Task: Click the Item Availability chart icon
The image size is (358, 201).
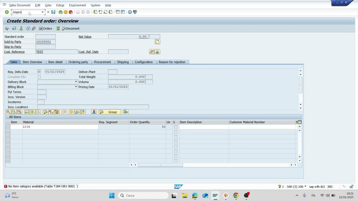Action: coord(57,112)
